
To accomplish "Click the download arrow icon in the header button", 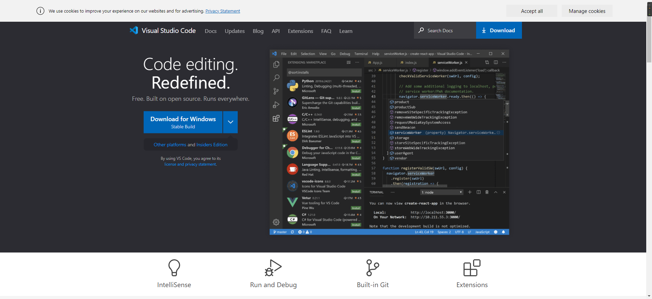I will tap(484, 31).
